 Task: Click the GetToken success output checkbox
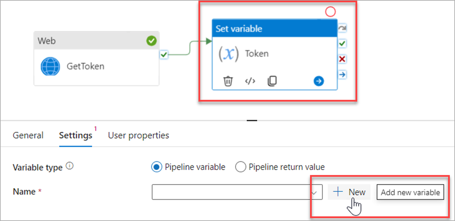164,55
